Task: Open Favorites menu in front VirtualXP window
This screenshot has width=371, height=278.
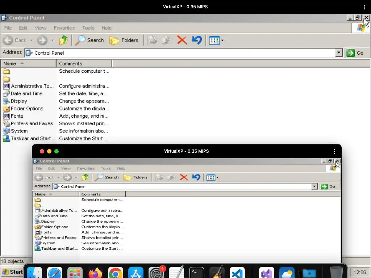Action: point(86,168)
